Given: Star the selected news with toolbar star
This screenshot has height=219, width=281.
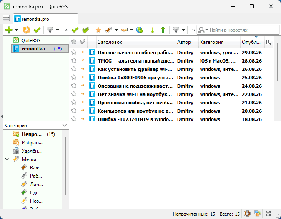Looking at the screenshot, I should [98, 30].
